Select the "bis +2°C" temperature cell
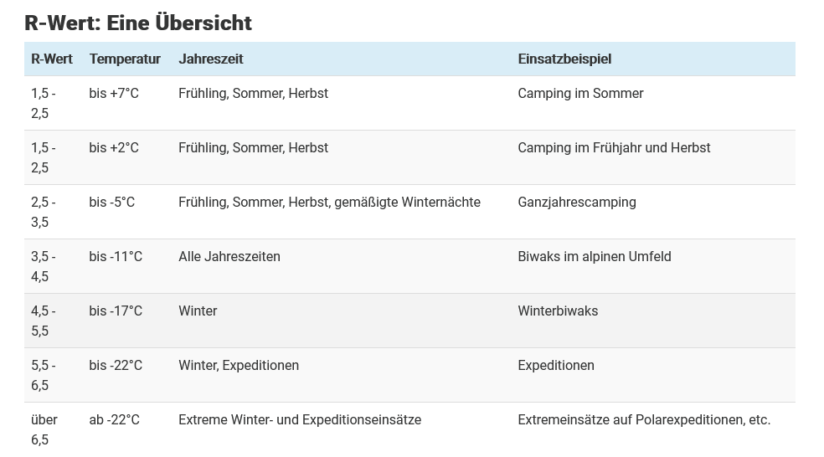The width and height of the screenshot is (824, 457). (114, 148)
